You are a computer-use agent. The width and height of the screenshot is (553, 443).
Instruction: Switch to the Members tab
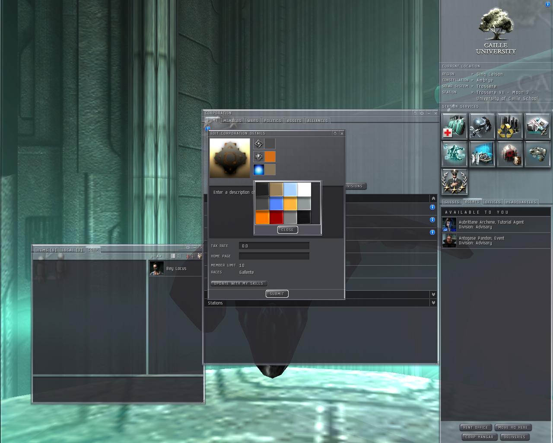(232, 121)
